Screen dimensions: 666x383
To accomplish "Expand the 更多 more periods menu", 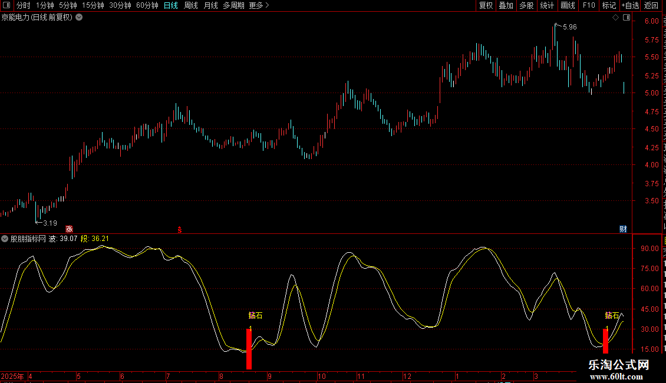I will tap(259, 5).
